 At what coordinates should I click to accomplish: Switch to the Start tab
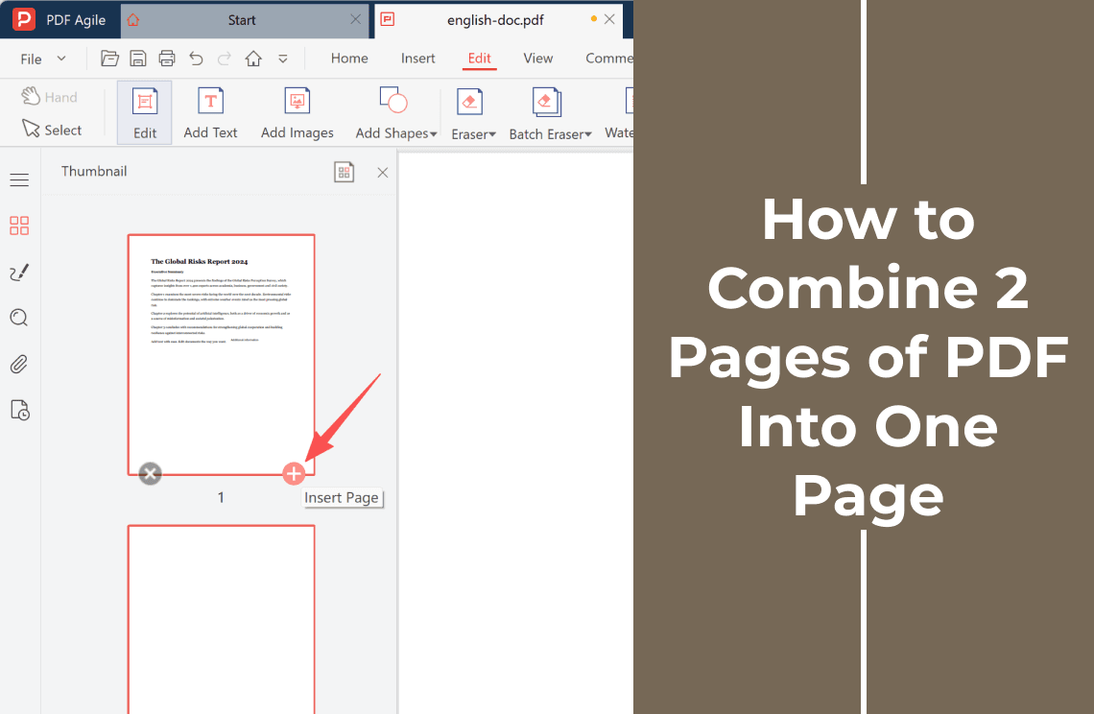(241, 20)
